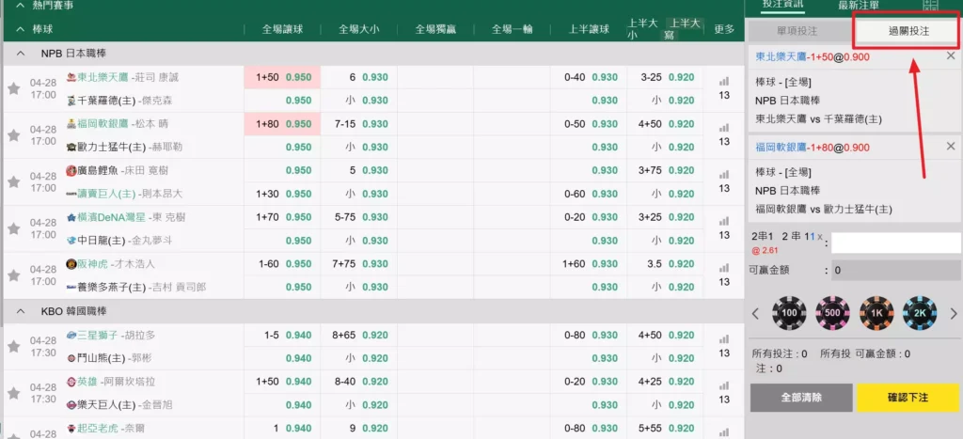The height and width of the screenshot is (439, 963).
Task: Click the 更多 column header
Action: [725, 29]
